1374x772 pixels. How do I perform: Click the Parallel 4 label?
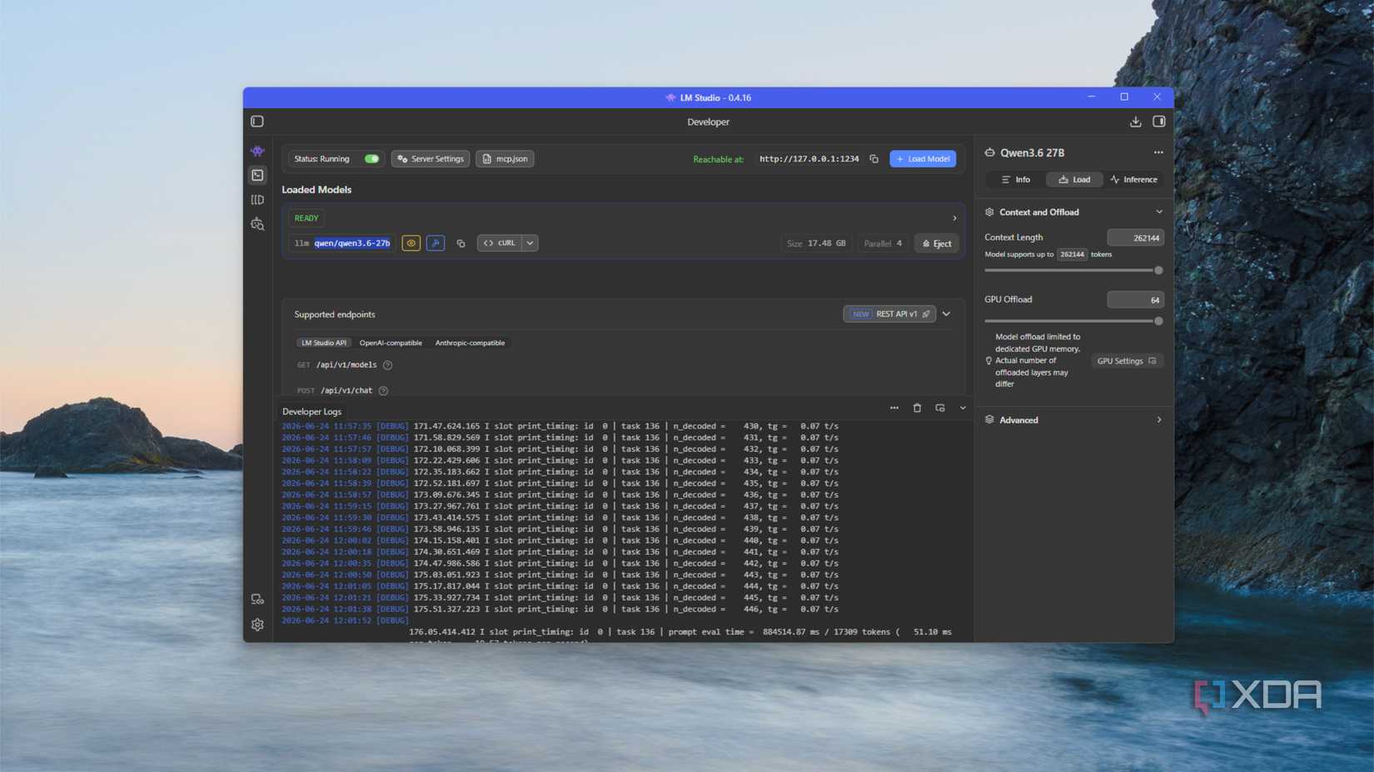[883, 244]
